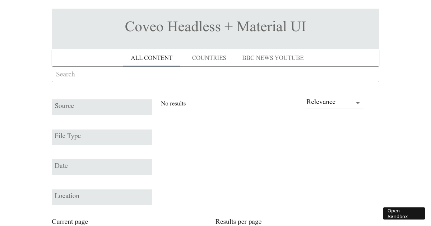Expand the Location facet panel
Viewport: 431px width, 226px height.
102,197
